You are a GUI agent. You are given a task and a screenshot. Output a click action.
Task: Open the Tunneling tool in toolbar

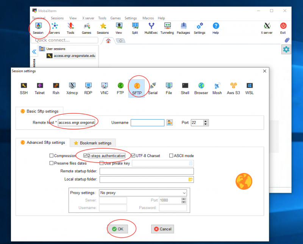[167, 28]
